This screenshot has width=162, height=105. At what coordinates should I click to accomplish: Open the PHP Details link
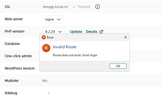[x=91, y=32]
